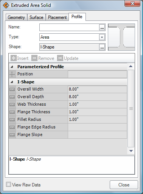Click the Extruded Area Solid title icon
Screen dimensions: 143x194
tap(6, 5)
